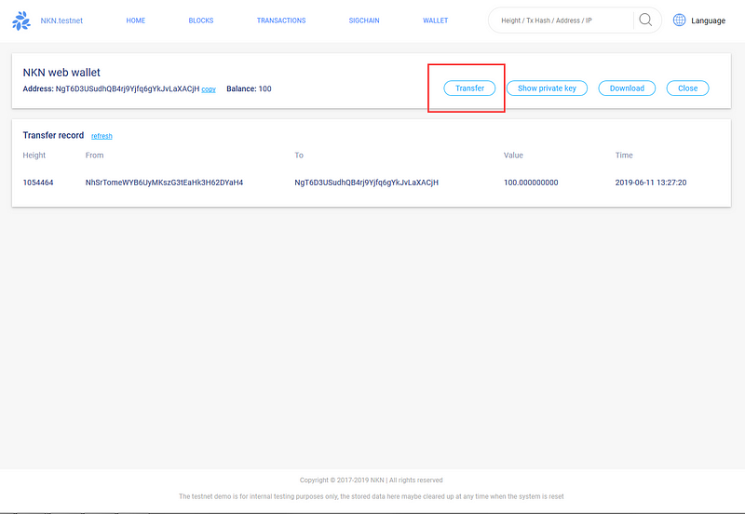Click the Balance: 100 text
Screen dimensions: 745x514
click(249, 88)
